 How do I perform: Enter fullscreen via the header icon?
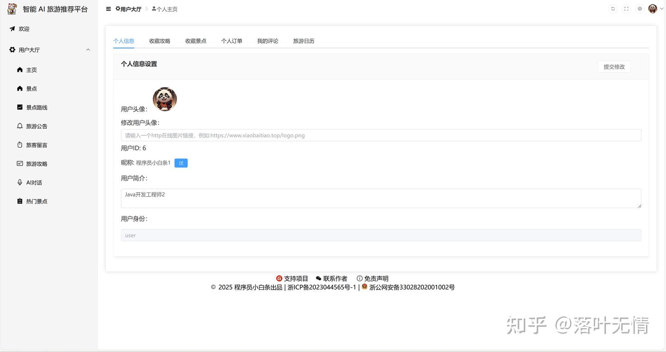[626, 8]
